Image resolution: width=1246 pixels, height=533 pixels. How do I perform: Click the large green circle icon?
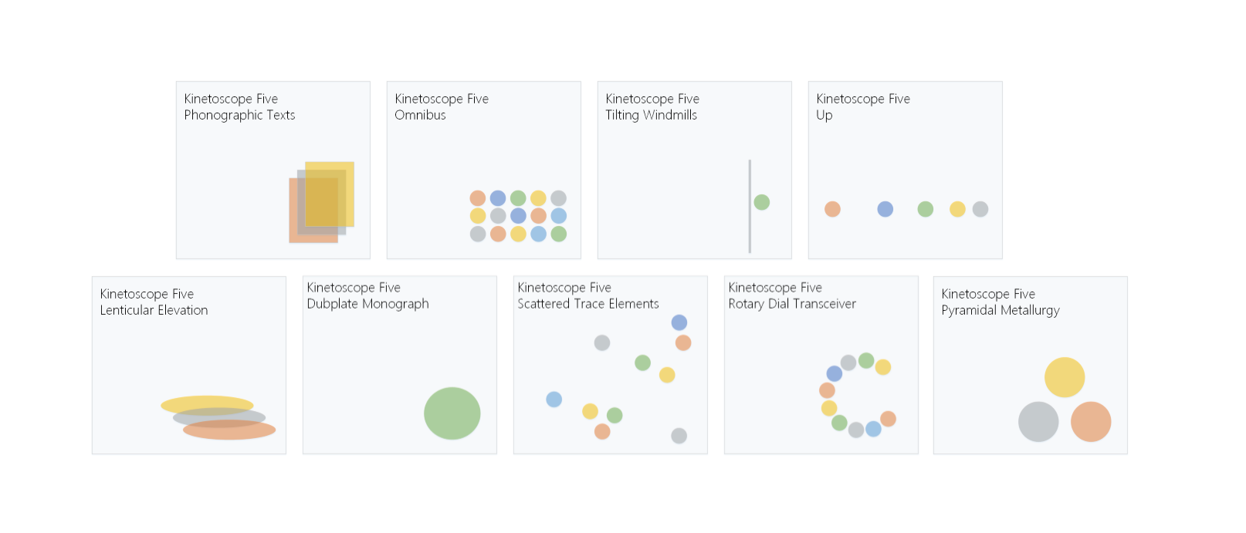(452, 413)
